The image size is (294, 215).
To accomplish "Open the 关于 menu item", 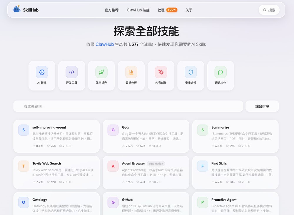I will (x=189, y=10).
